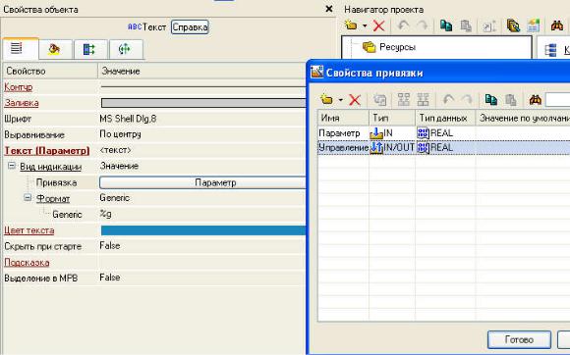This screenshot has height=355, width=570.
Task: Click the IN/OUT type cell of Управление row
Action: tap(392, 147)
